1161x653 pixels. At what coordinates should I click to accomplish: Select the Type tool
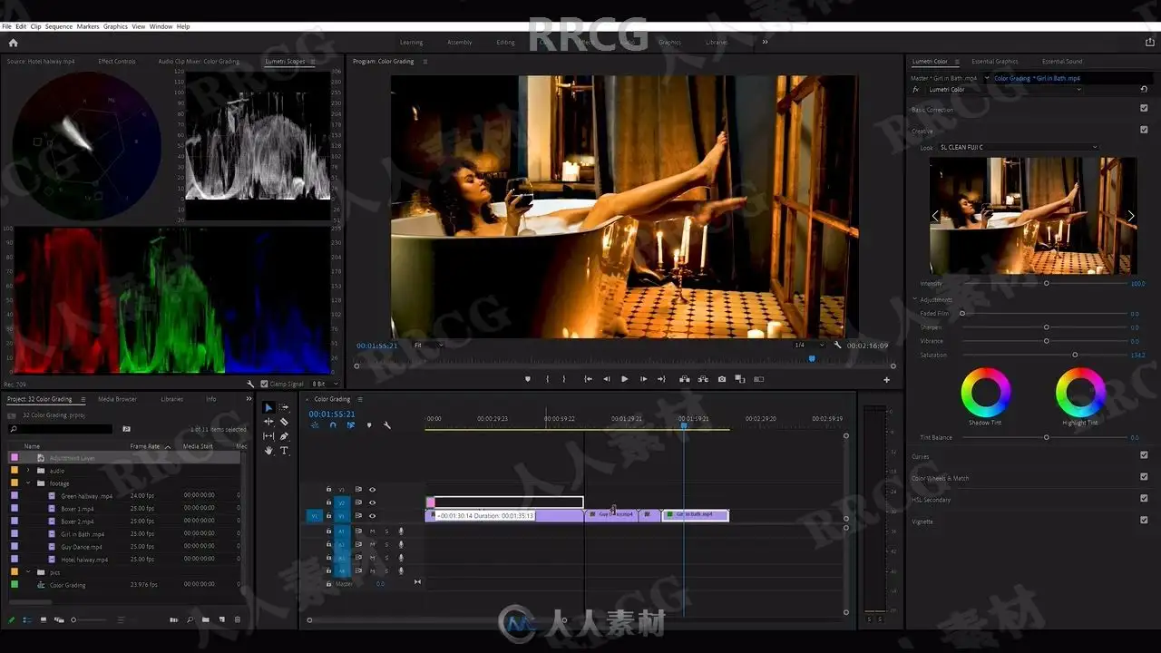coord(284,450)
